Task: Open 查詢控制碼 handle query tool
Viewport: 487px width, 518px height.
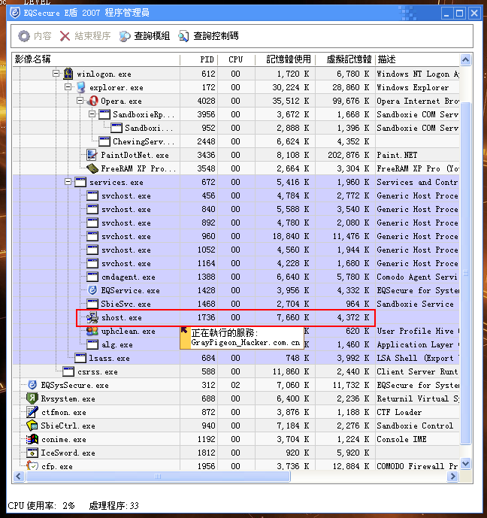Action: [208, 36]
